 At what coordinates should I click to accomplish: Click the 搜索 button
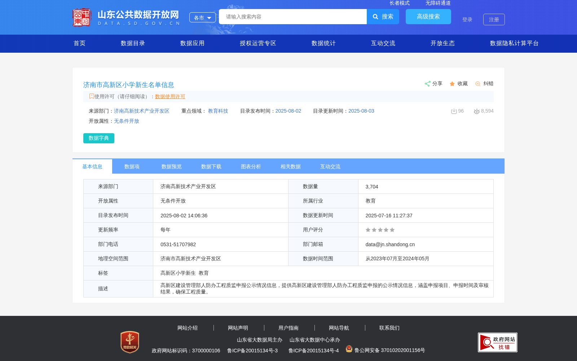(383, 17)
